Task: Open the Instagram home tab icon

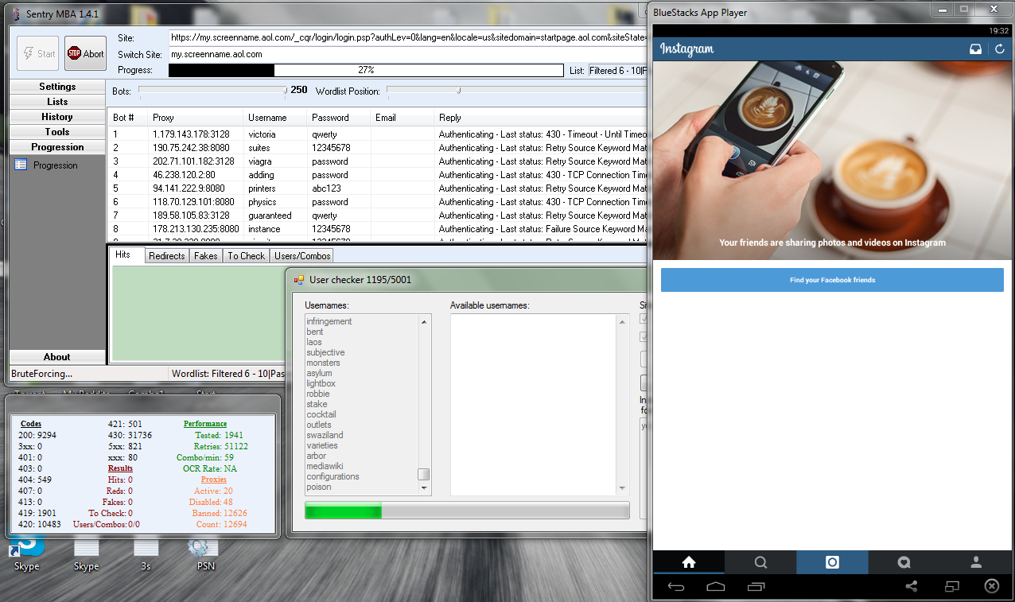Action: pos(689,562)
